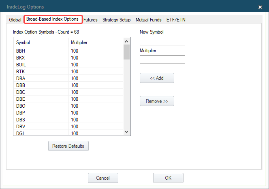Select the DGL symbol row
The height and width of the screenshot is (189, 269).
click(68, 133)
